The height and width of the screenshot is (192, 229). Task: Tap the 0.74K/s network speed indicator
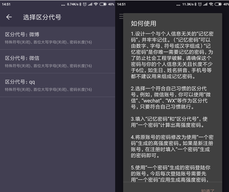point(73,4)
